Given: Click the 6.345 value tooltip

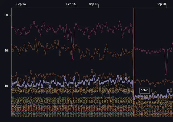Looking at the screenshot, I should (x=145, y=90).
